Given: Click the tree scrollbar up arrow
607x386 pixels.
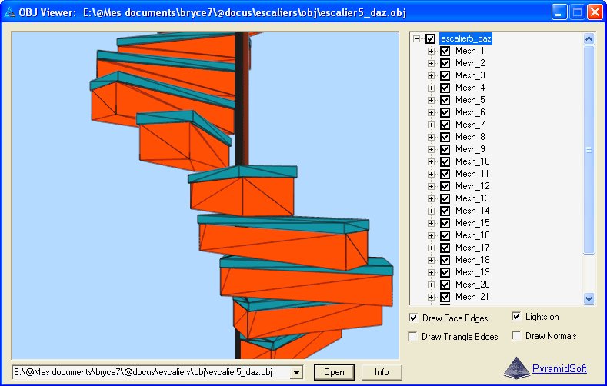Looking at the screenshot, I should point(589,38).
